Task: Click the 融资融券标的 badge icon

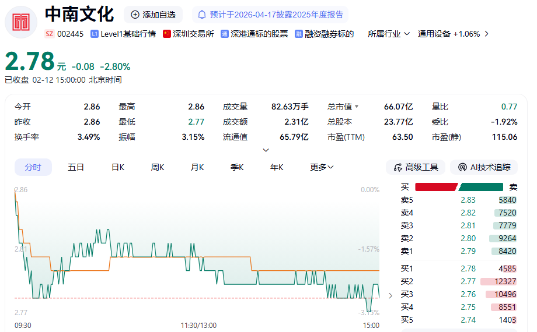Action: coord(299,34)
